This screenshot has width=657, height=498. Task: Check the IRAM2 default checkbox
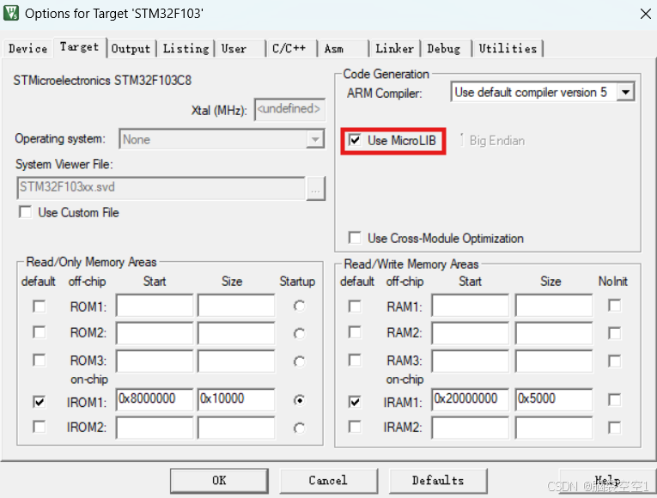355,427
